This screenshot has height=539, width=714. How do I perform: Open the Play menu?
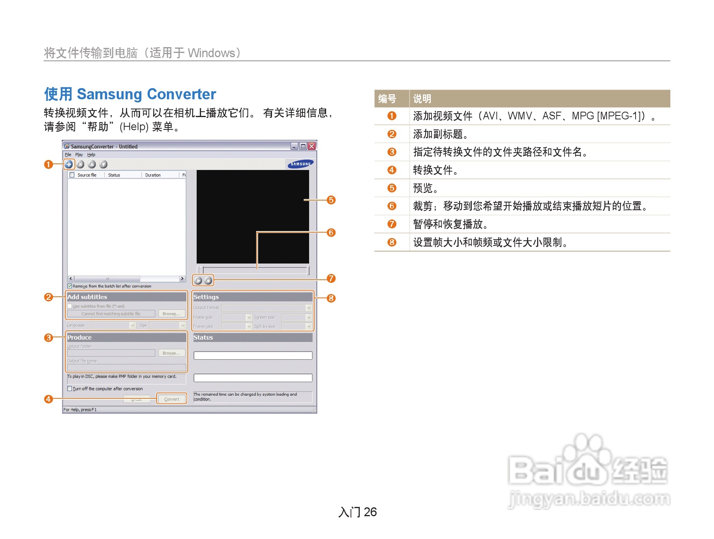coord(79,155)
